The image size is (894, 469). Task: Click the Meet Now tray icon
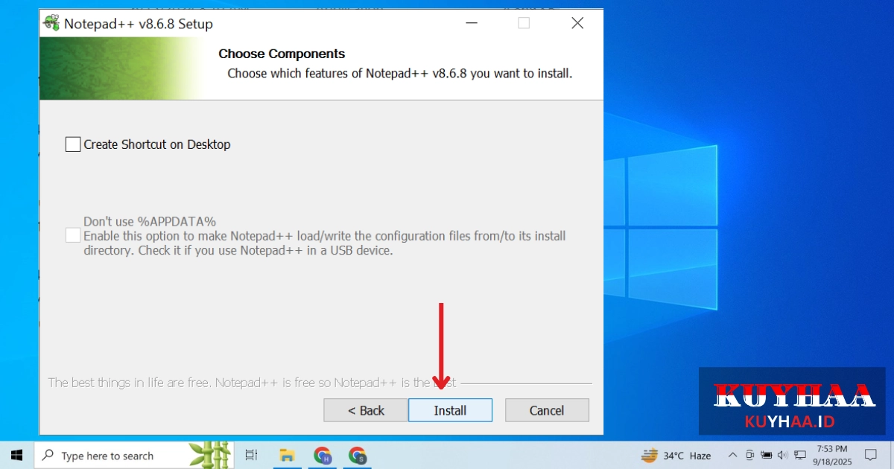pos(749,455)
